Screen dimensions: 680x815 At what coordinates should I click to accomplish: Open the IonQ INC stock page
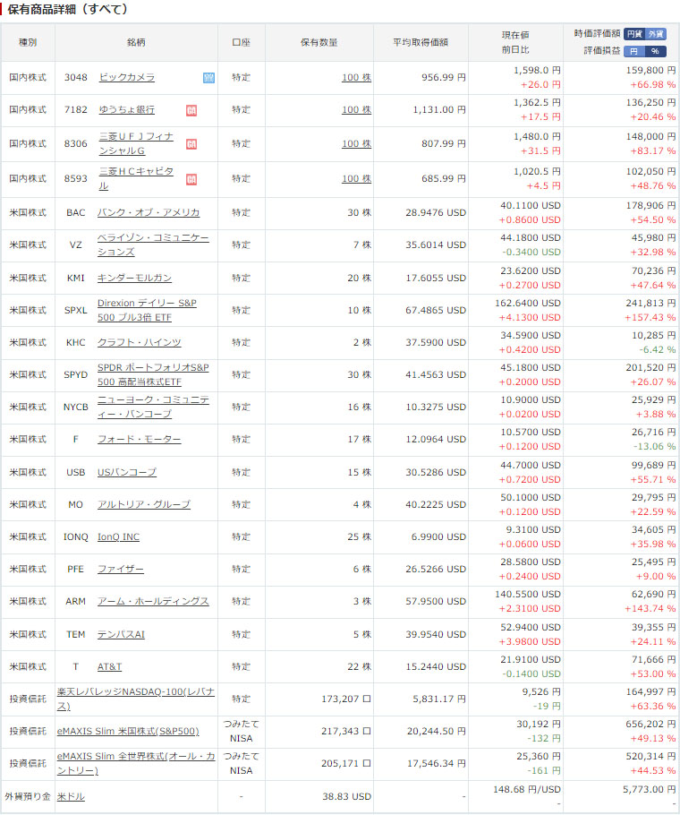(x=118, y=537)
